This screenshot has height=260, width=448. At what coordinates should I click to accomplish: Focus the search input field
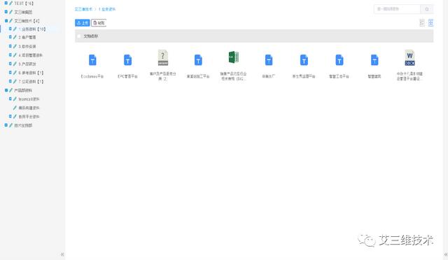397,9
